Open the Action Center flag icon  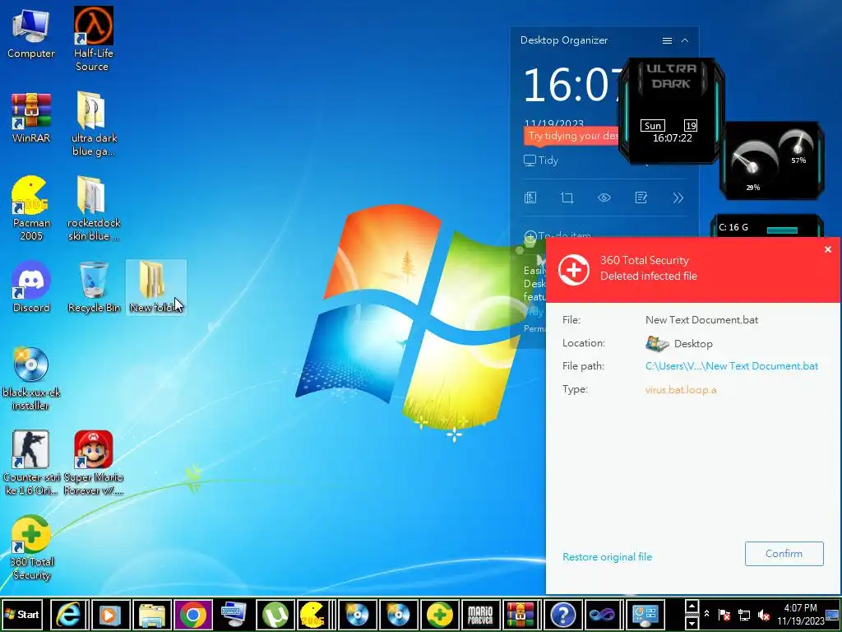tap(724, 614)
